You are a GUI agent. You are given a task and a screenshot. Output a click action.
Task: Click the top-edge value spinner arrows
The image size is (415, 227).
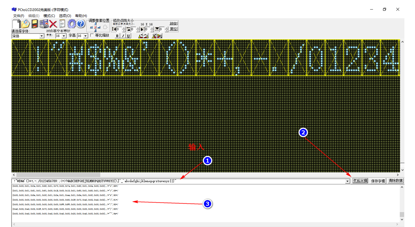pos(138,29)
